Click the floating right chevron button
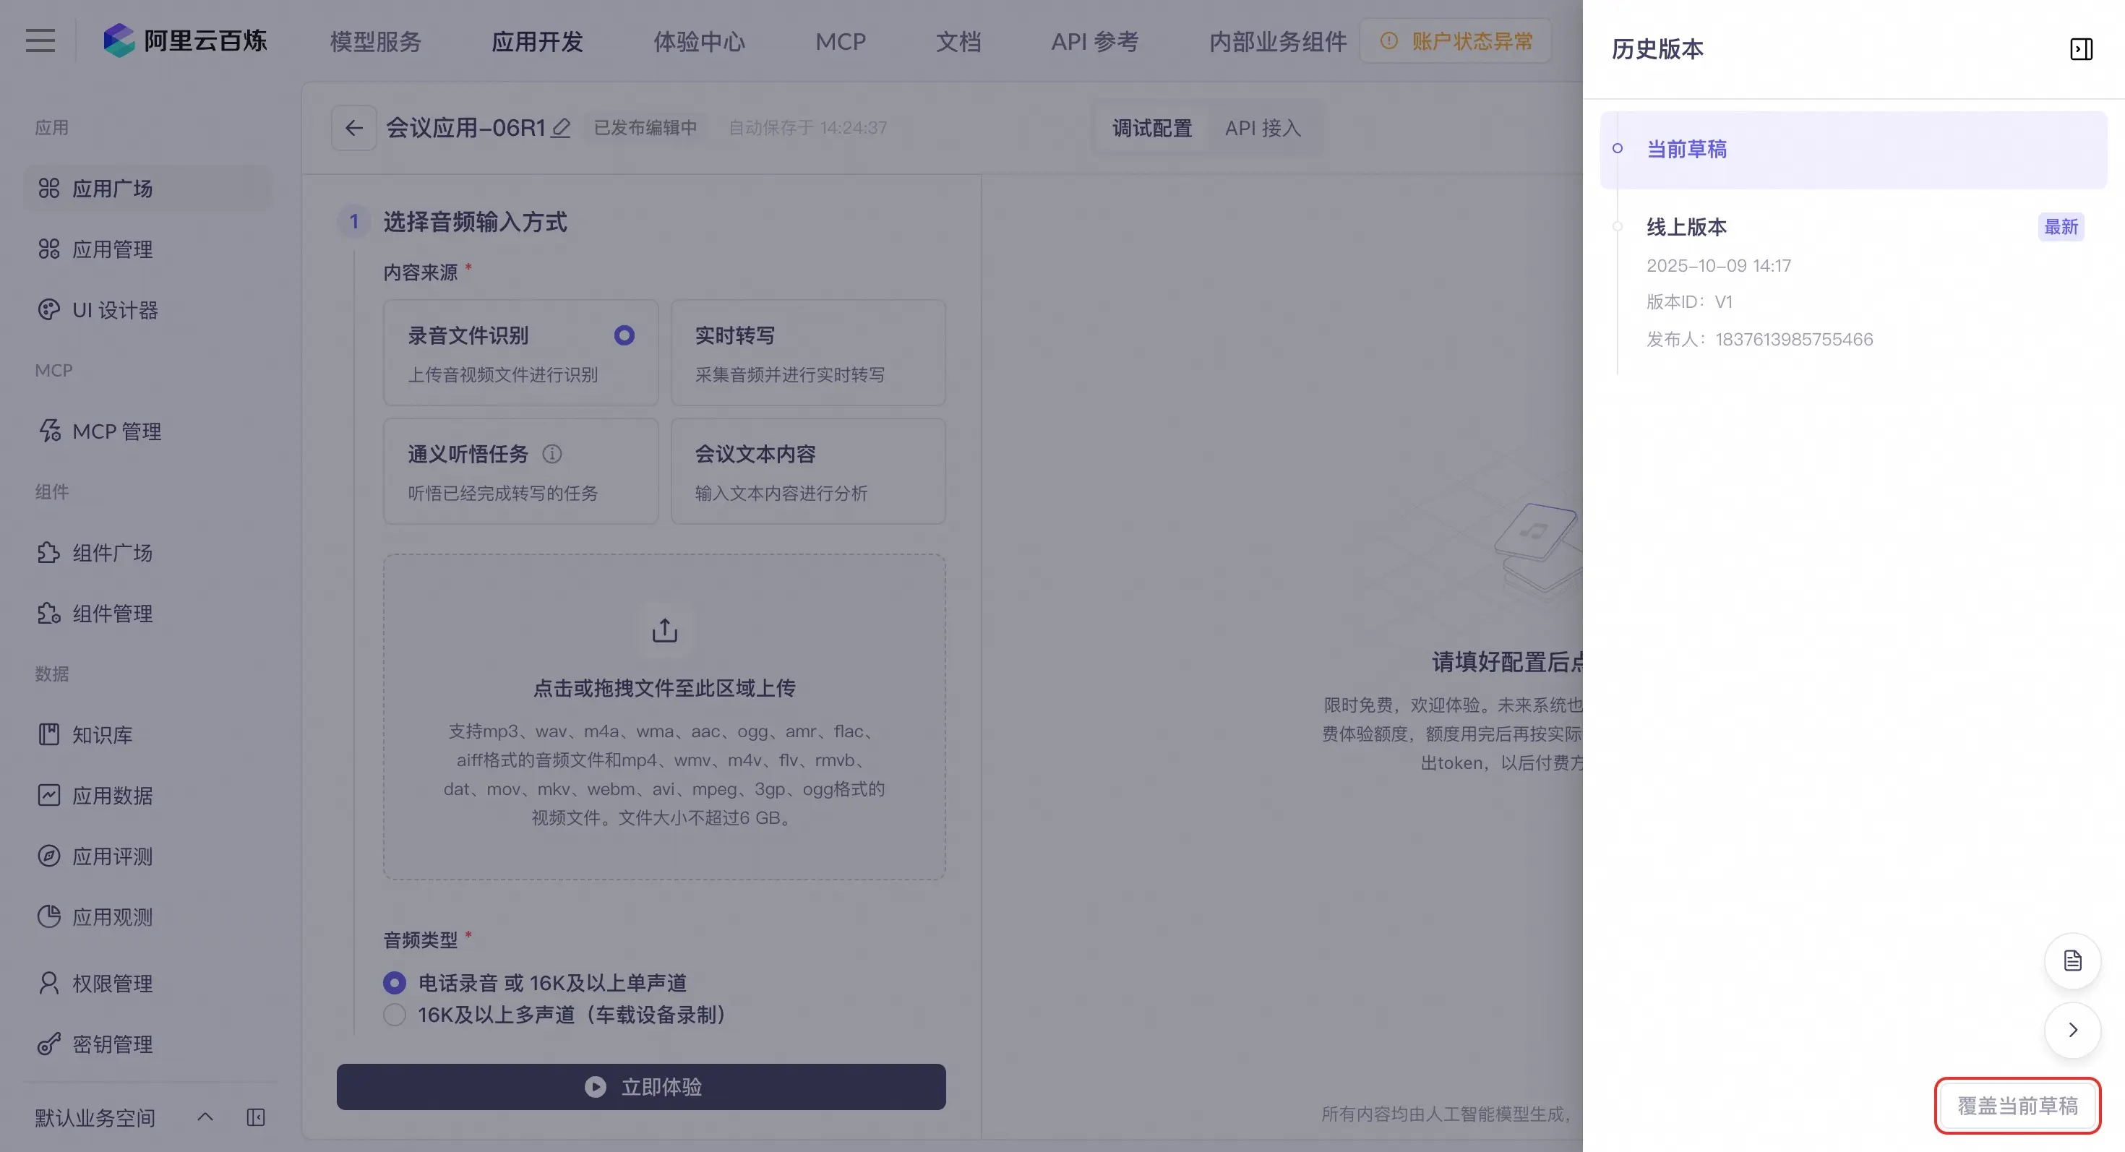2125x1152 pixels. tap(2072, 1030)
